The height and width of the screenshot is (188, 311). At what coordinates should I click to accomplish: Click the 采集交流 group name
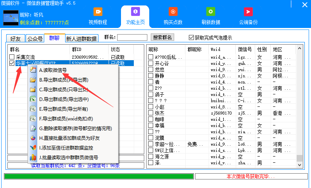tap(25, 57)
